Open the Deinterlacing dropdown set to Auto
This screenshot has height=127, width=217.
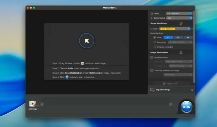coord(179,18)
